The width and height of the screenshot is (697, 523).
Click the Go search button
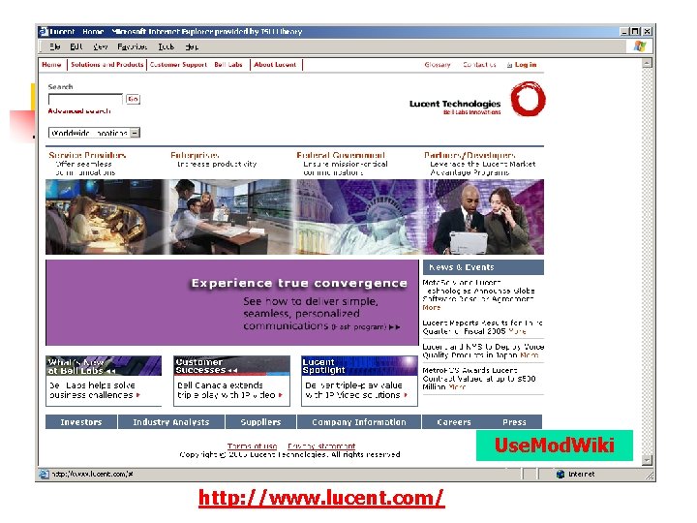tap(133, 99)
